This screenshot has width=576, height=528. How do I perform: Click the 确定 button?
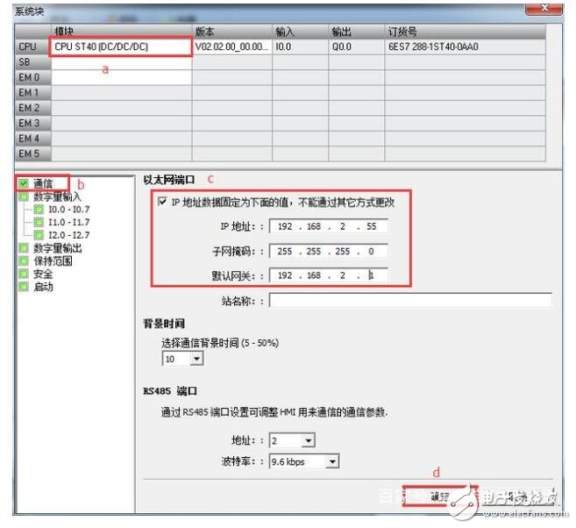(x=440, y=496)
